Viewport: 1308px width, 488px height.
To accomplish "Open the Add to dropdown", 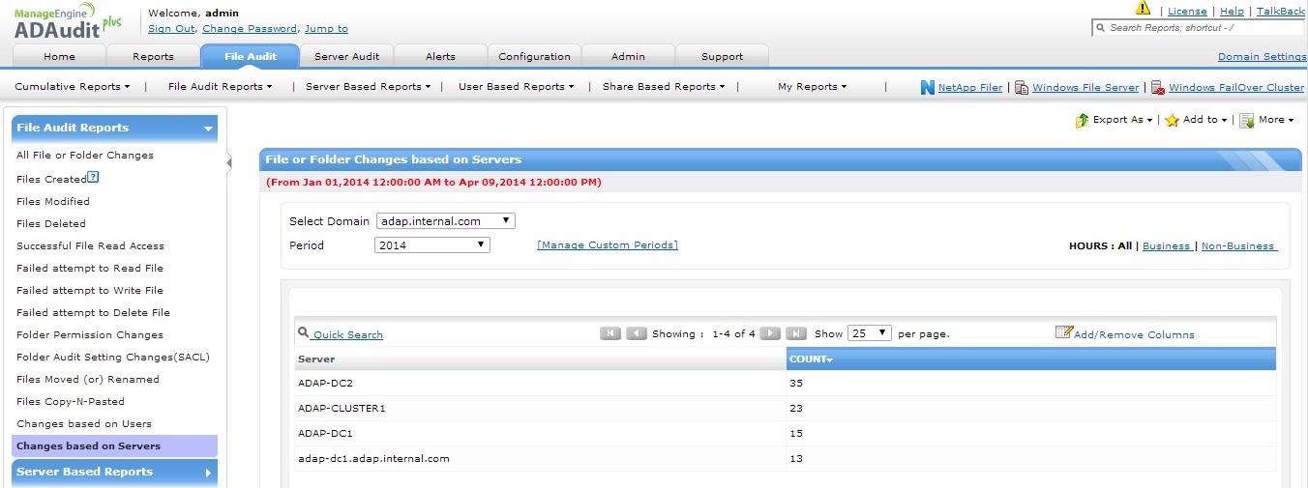I will point(1204,120).
